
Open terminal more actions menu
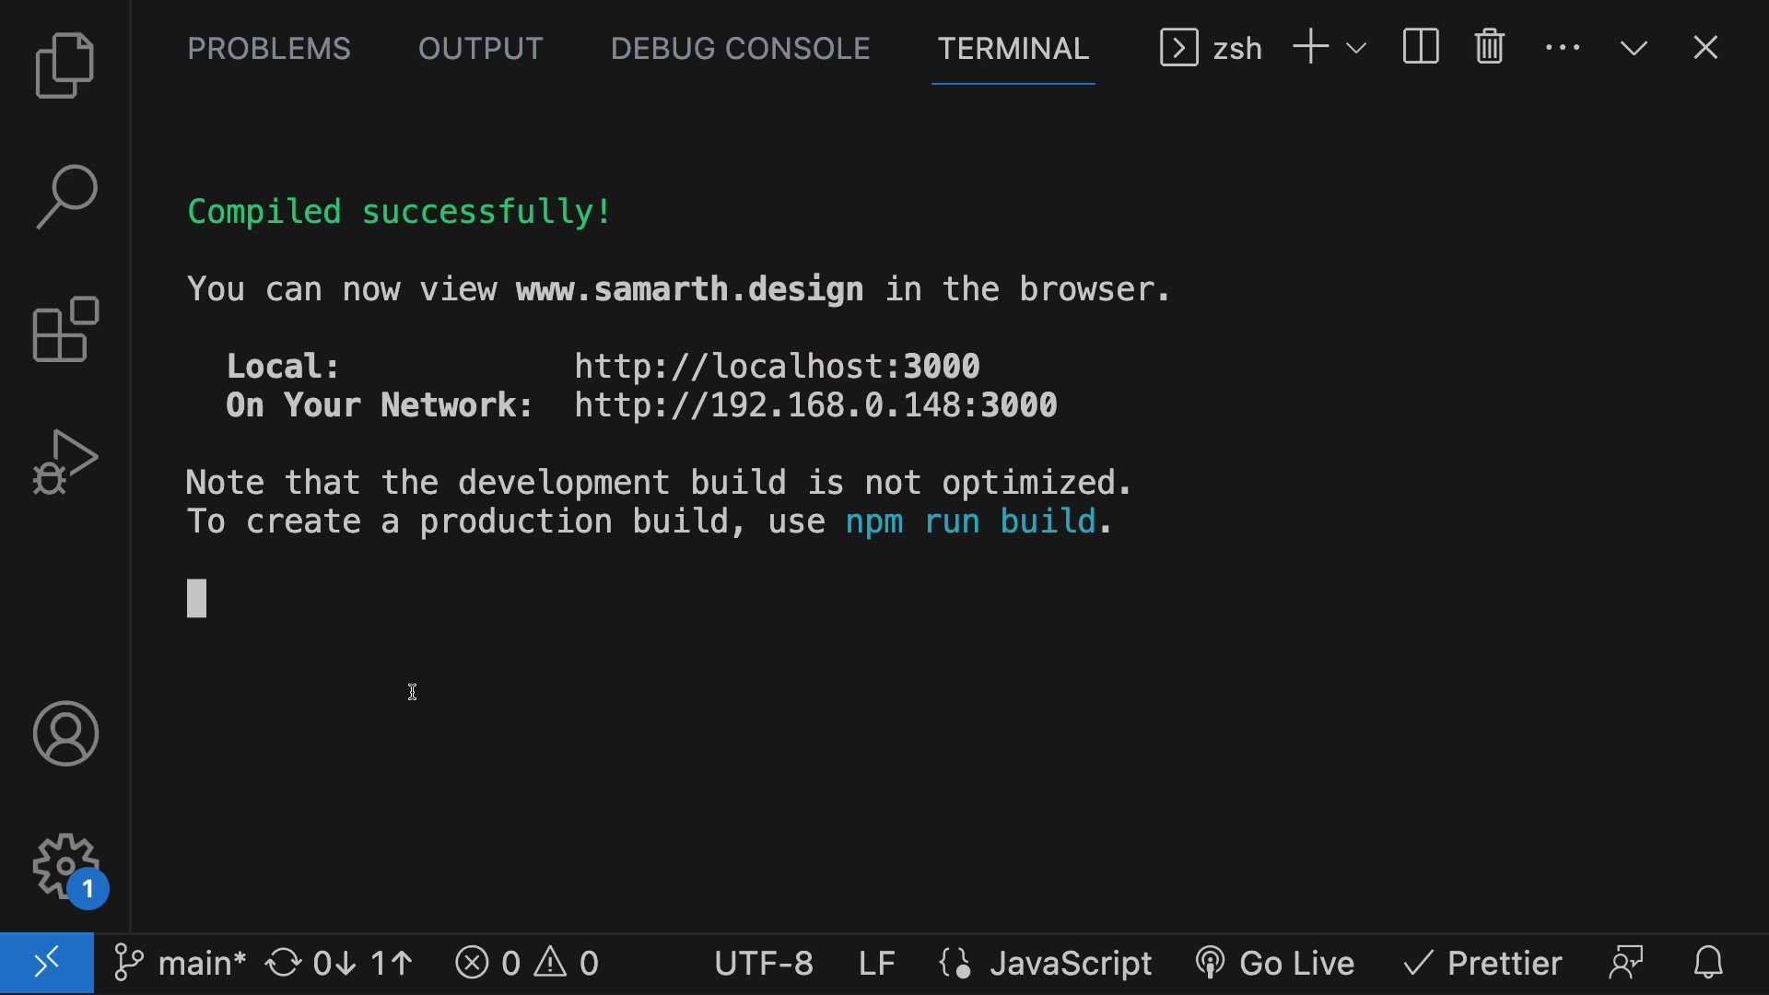click(x=1562, y=47)
